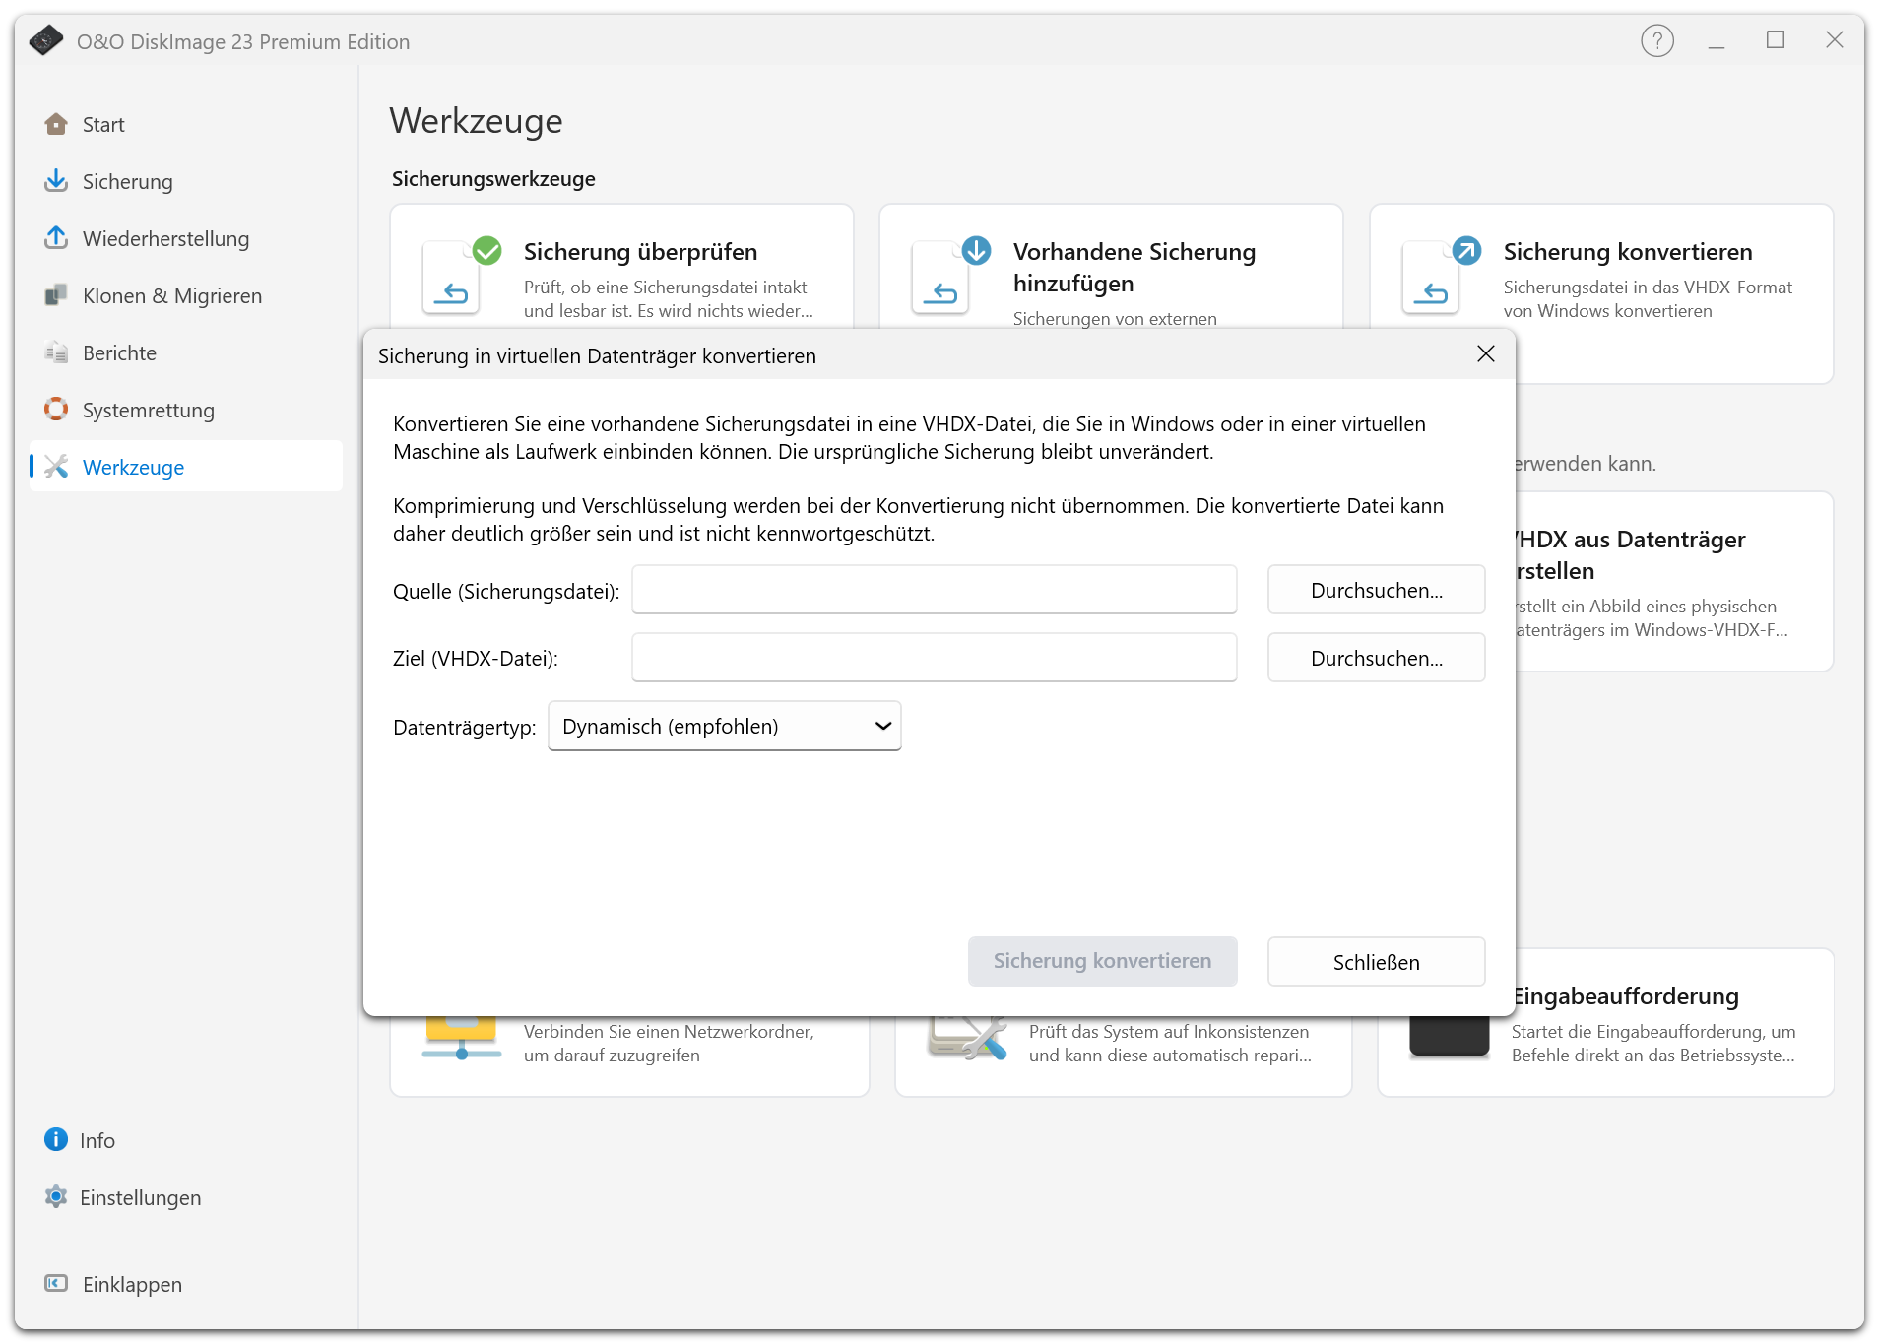This screenshot has height=1344, width=1879.
Task: Click the network folder icon
Action: [462, 1039]
